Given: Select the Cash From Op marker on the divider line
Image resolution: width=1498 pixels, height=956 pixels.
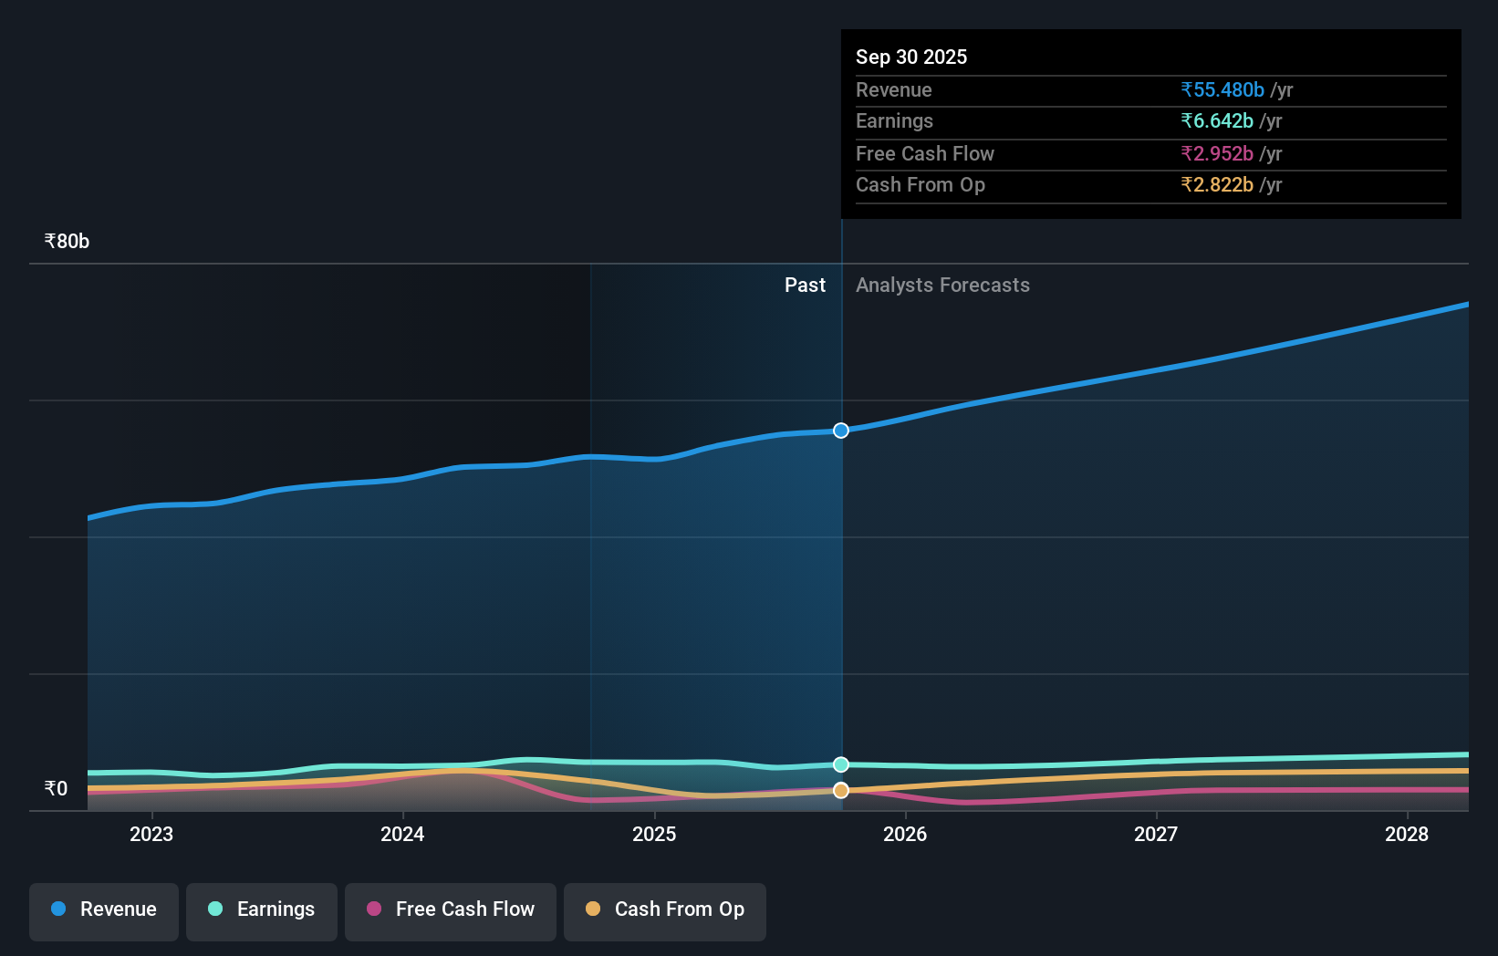Looking at the screenshot, I should (840, 791).
